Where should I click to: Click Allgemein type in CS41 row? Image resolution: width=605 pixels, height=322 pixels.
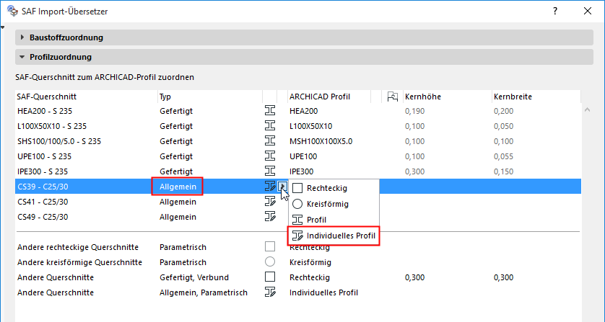click(x=178, y=202)
